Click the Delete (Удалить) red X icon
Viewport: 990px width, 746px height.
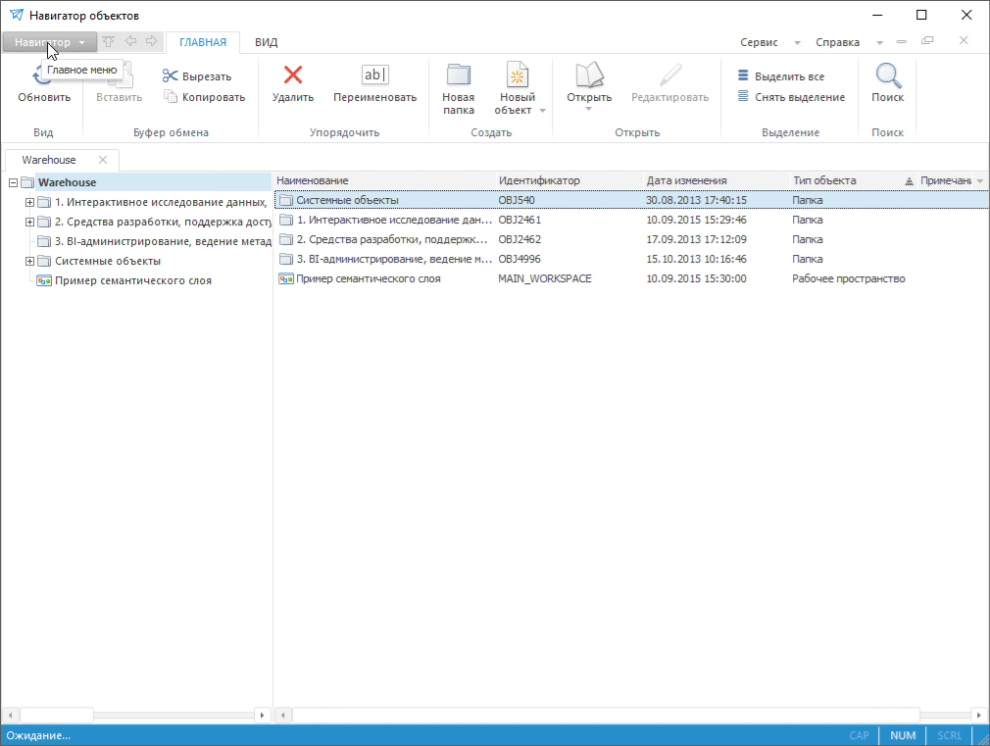tap(292, 75)
